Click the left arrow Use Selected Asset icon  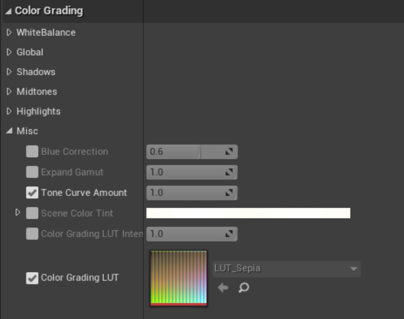pos(223,288)
